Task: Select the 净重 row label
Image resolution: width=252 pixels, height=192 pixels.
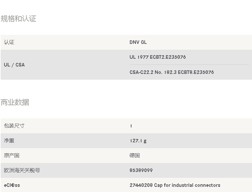Action: pyautogui.click(x=9, y=141)
